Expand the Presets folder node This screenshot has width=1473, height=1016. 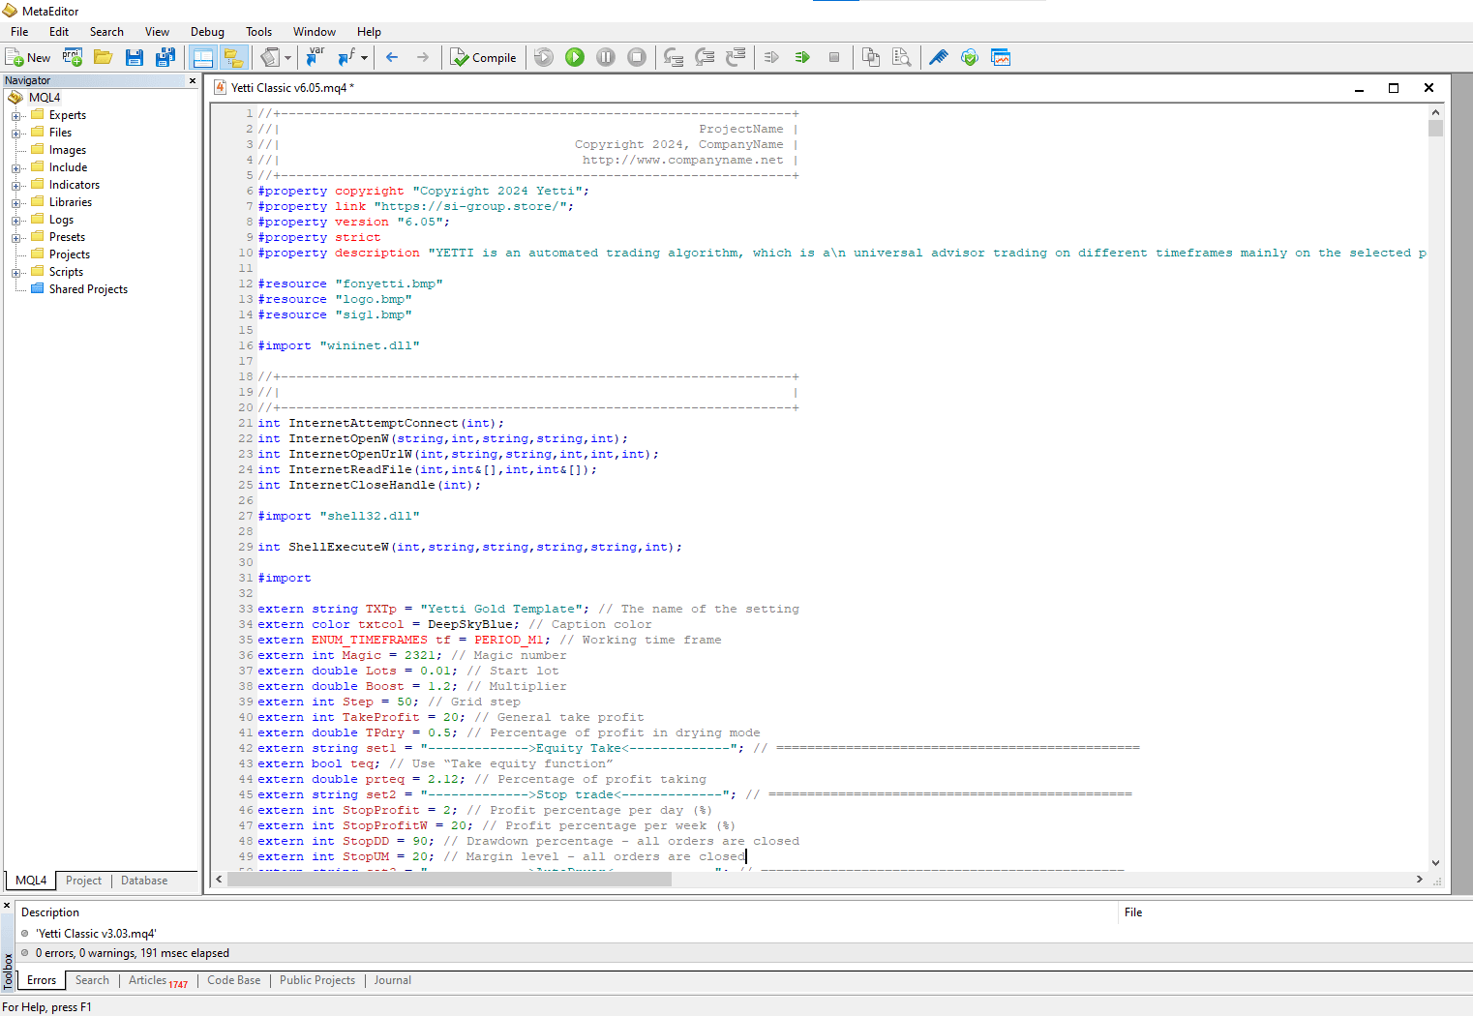(x=16, y=238)
